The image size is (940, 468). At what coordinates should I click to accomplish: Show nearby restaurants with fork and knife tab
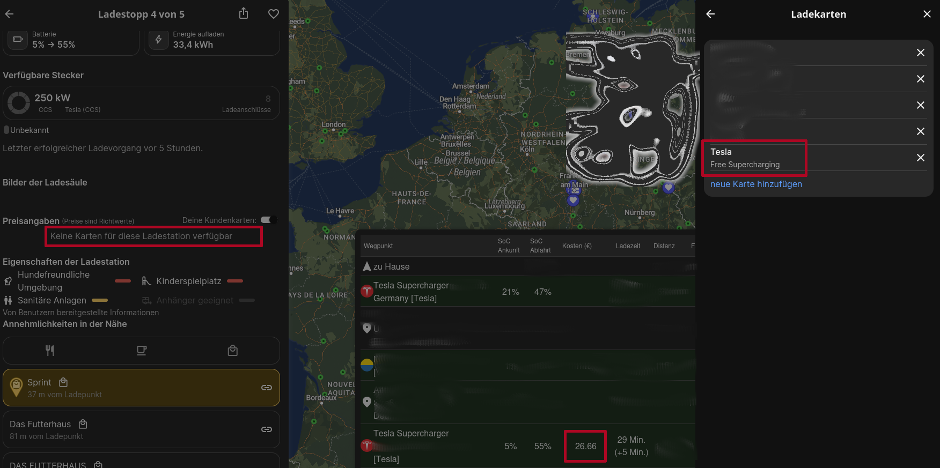point(49,351)
